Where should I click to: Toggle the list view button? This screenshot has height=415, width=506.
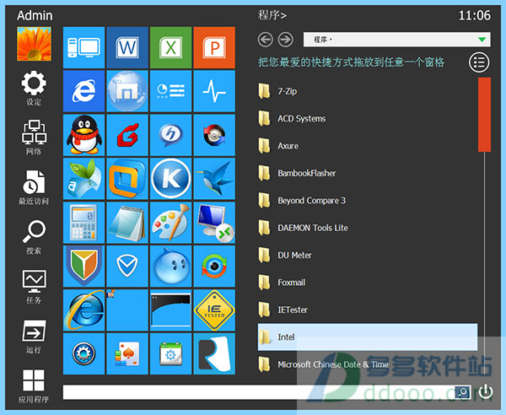pyautogui.click(x=479, y=62)
